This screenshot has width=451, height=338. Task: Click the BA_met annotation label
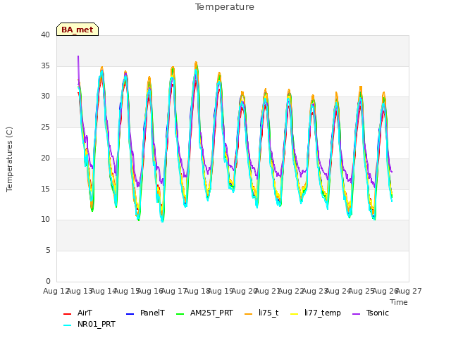(78, 30)
